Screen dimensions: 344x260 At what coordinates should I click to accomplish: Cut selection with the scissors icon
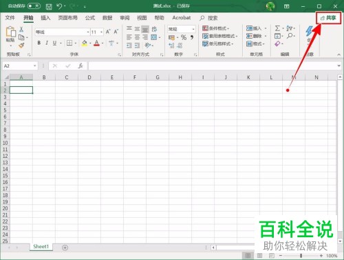click(x=21, y=29)
